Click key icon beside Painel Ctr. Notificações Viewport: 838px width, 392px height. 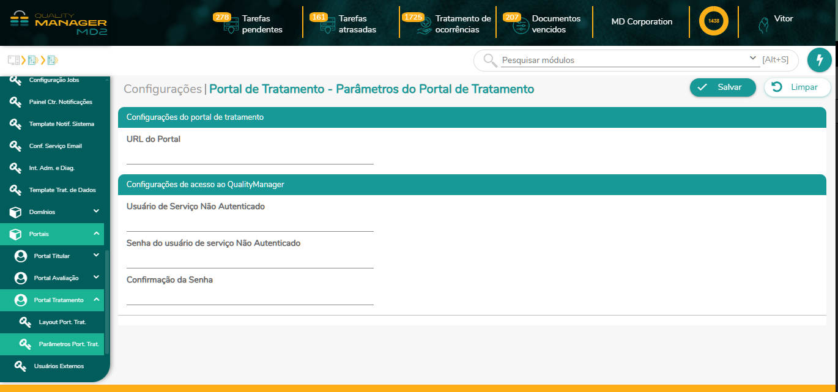click(16, 102)
